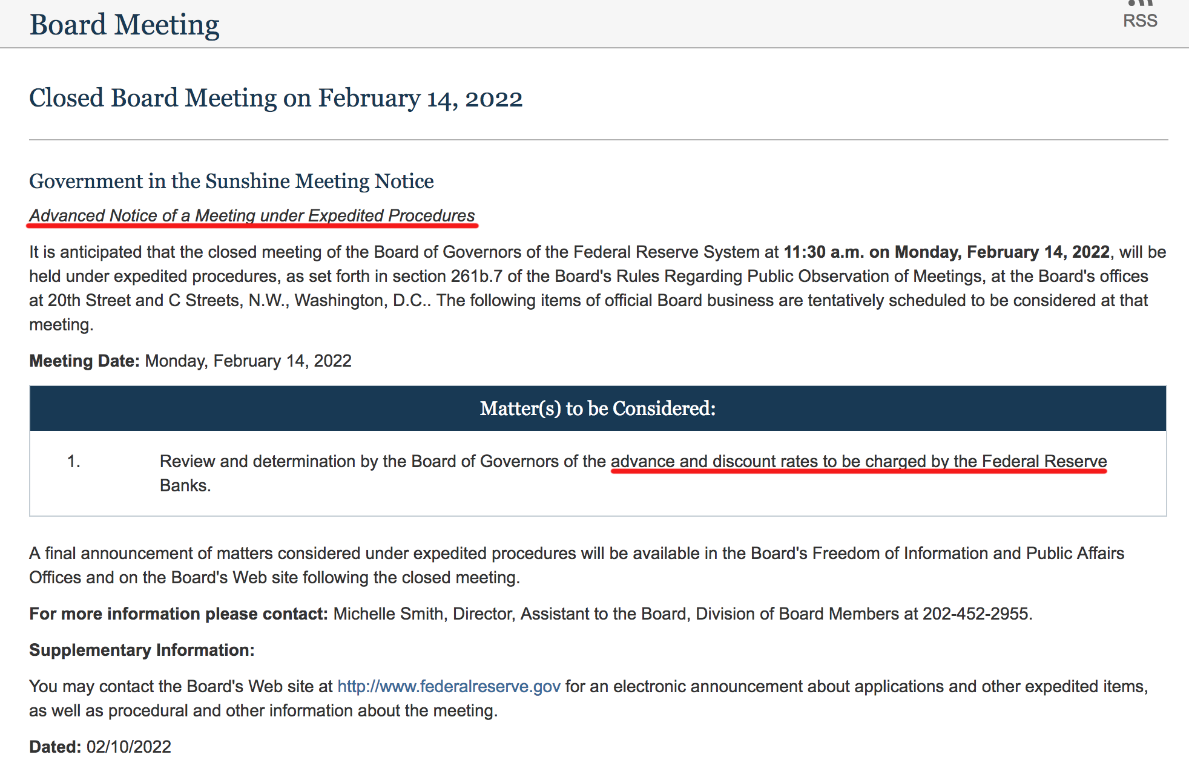Screen dimensions: 1189x766
Task: Follow the http://www.federalreserve.gov link
Action: pyautogui.click(x=449, y=686)
